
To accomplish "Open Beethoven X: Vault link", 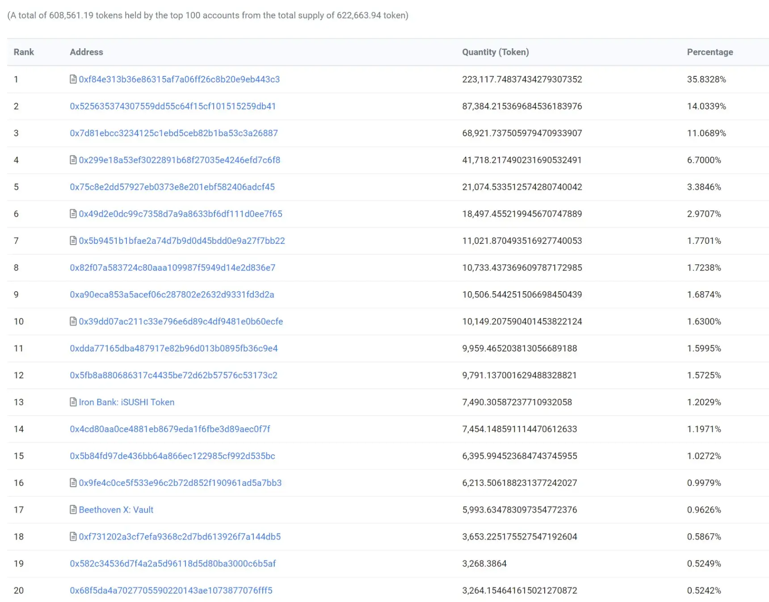I will (116, 510).
